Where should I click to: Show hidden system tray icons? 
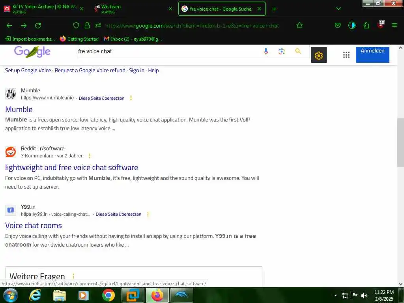335,296
